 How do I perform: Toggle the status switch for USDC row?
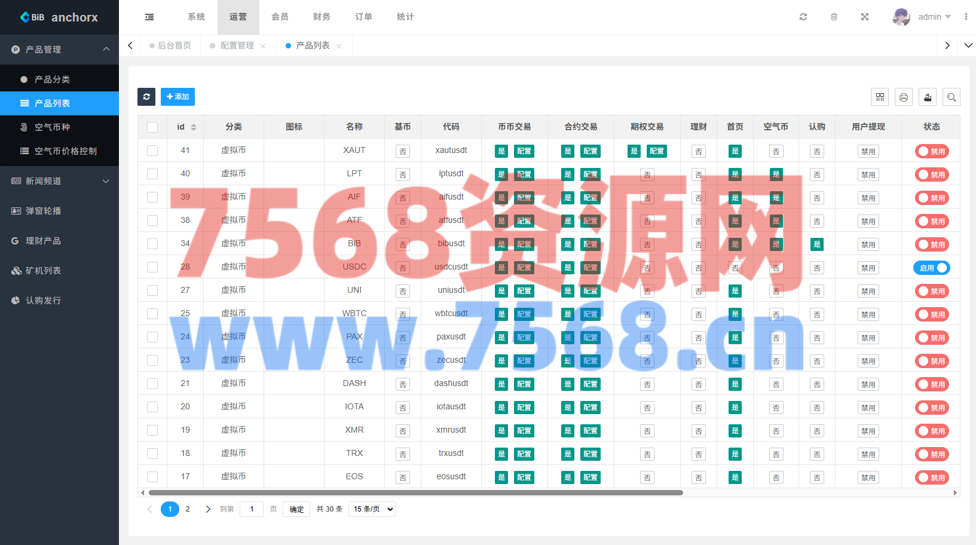pyautogui.click(x=931, y=268)
